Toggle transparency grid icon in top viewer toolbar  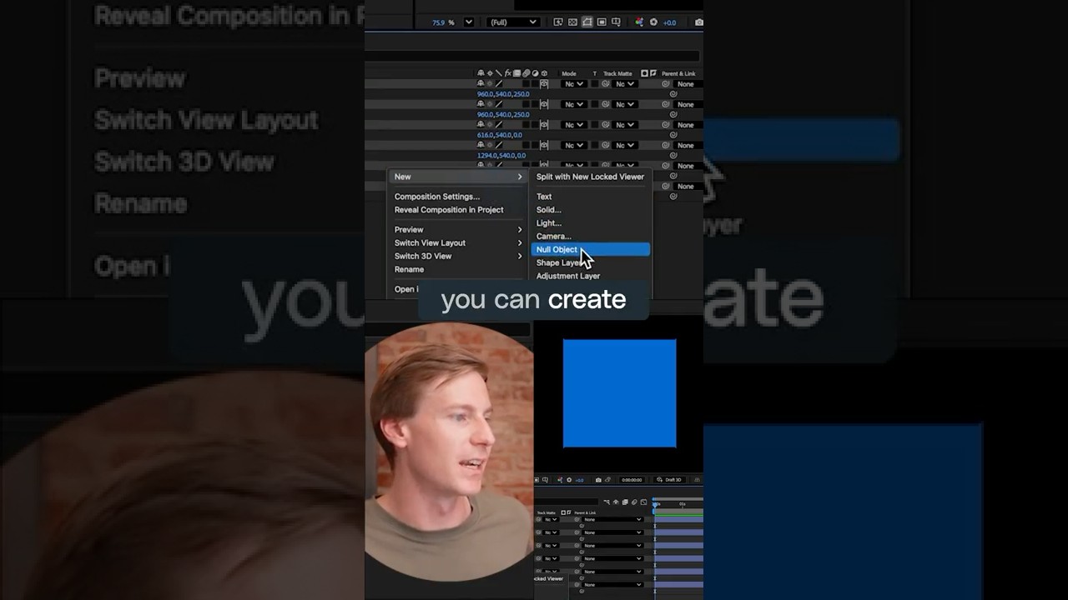click(572, 22)
